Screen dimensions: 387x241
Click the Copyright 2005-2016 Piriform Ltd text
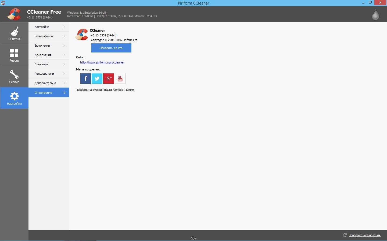(x=114, y=40)
